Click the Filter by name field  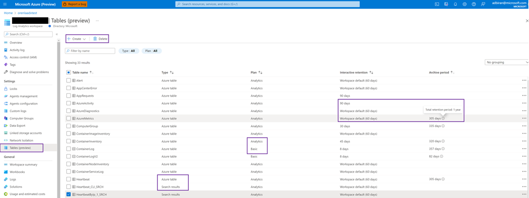[x=90, y=51]
